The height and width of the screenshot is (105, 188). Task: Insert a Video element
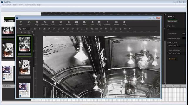(x=61, y=23)
